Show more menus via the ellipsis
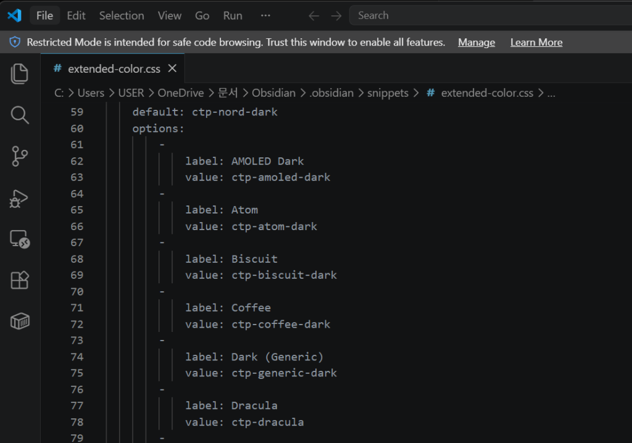Viewport: 632px width, 443px height. coord(265,15)
